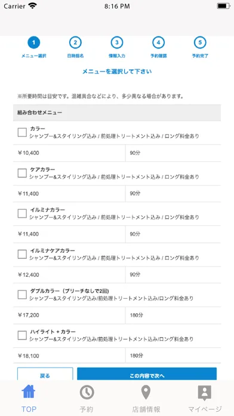The image size is (234, 416).
Task: Tap the Wi-Fi status icon
Action: pyautogui.click(x=33, y=6)
